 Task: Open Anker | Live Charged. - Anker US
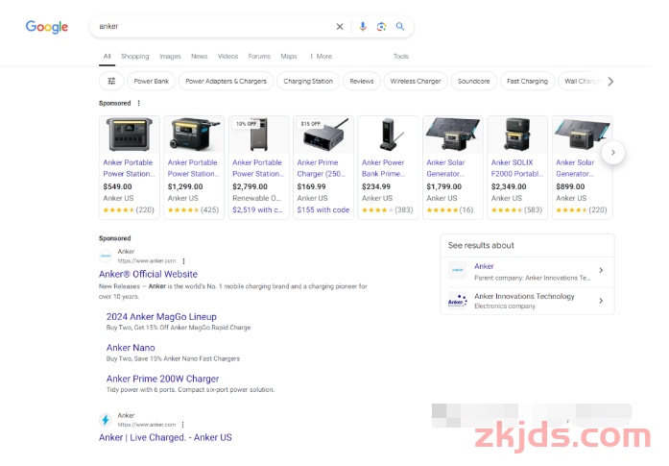165,437
